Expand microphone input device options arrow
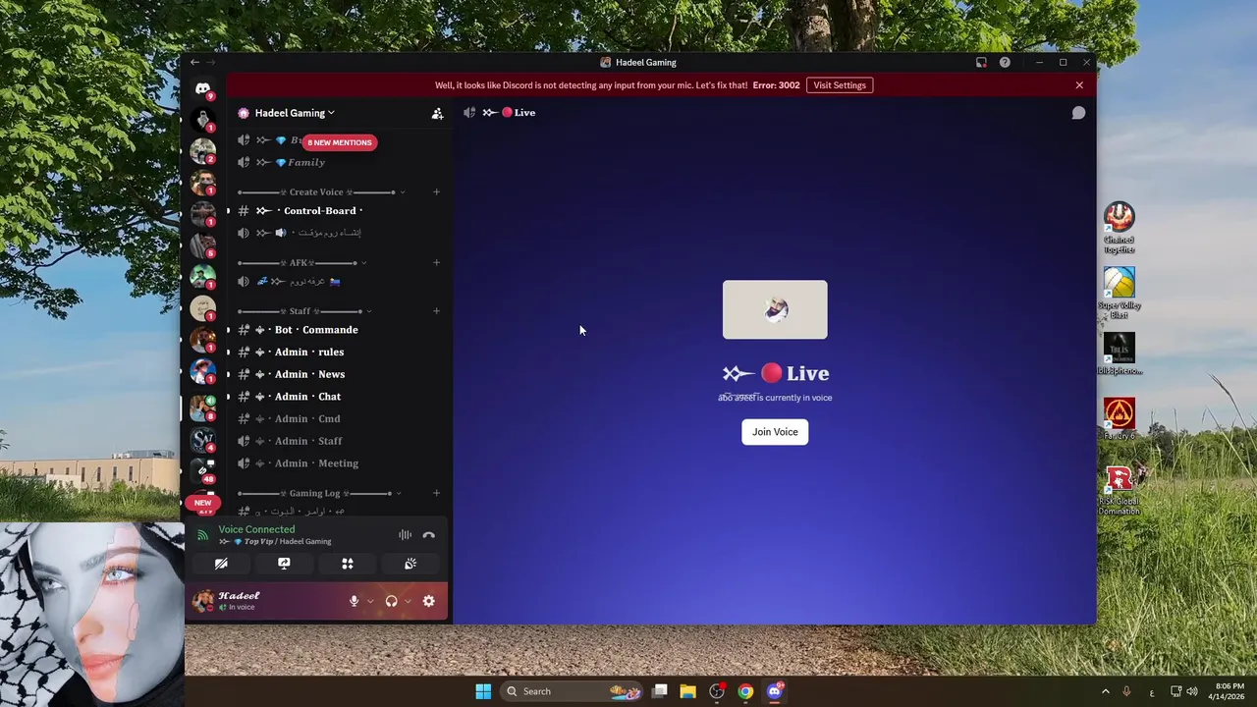This screenshot has width=1257, height=707. click(x=370, y=601)
